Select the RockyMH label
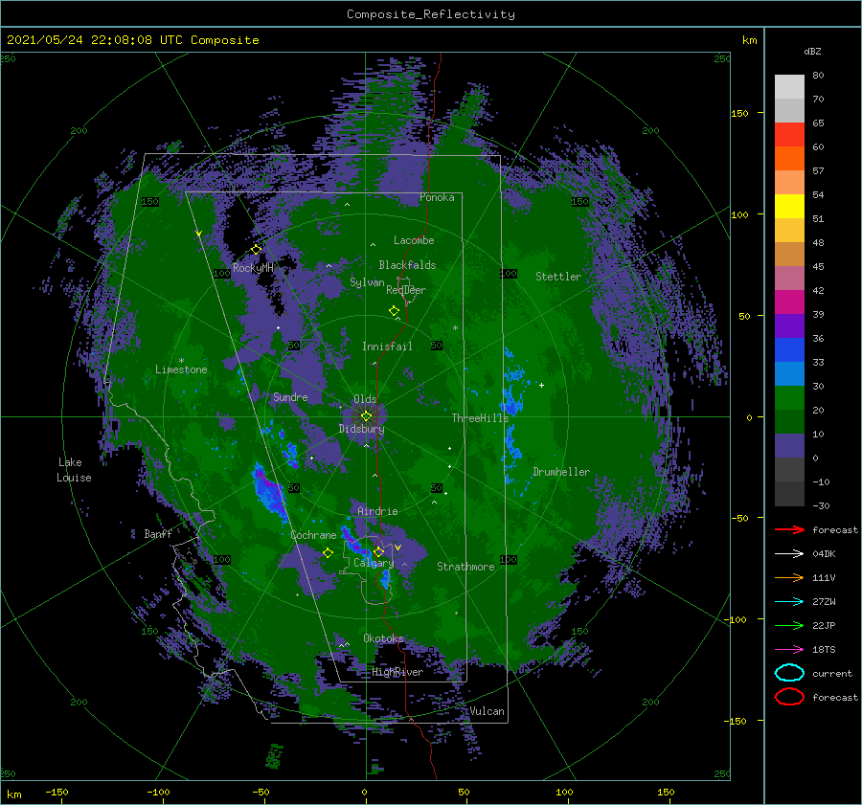The width and height of the screenshot is (862, 805). [253, 268]
